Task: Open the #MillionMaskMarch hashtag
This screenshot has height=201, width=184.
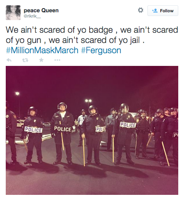Action: 42,50
